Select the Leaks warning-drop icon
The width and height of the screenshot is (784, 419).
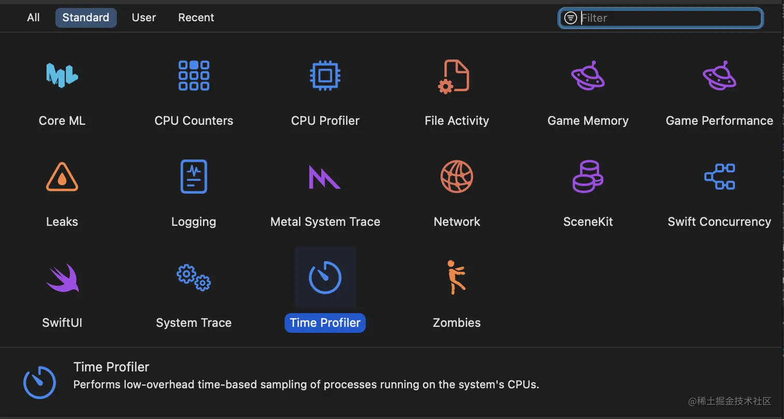(x=62, y=177)
